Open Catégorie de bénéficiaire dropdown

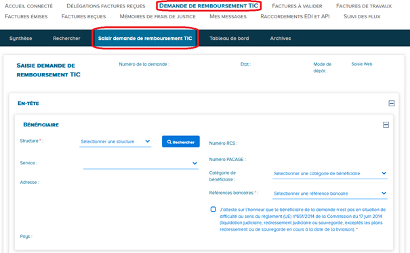pos(330,174)
